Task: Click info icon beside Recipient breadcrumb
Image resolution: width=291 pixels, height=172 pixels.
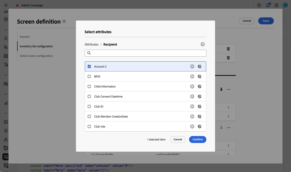Action: pyautogui.click(x=203, y=44)
